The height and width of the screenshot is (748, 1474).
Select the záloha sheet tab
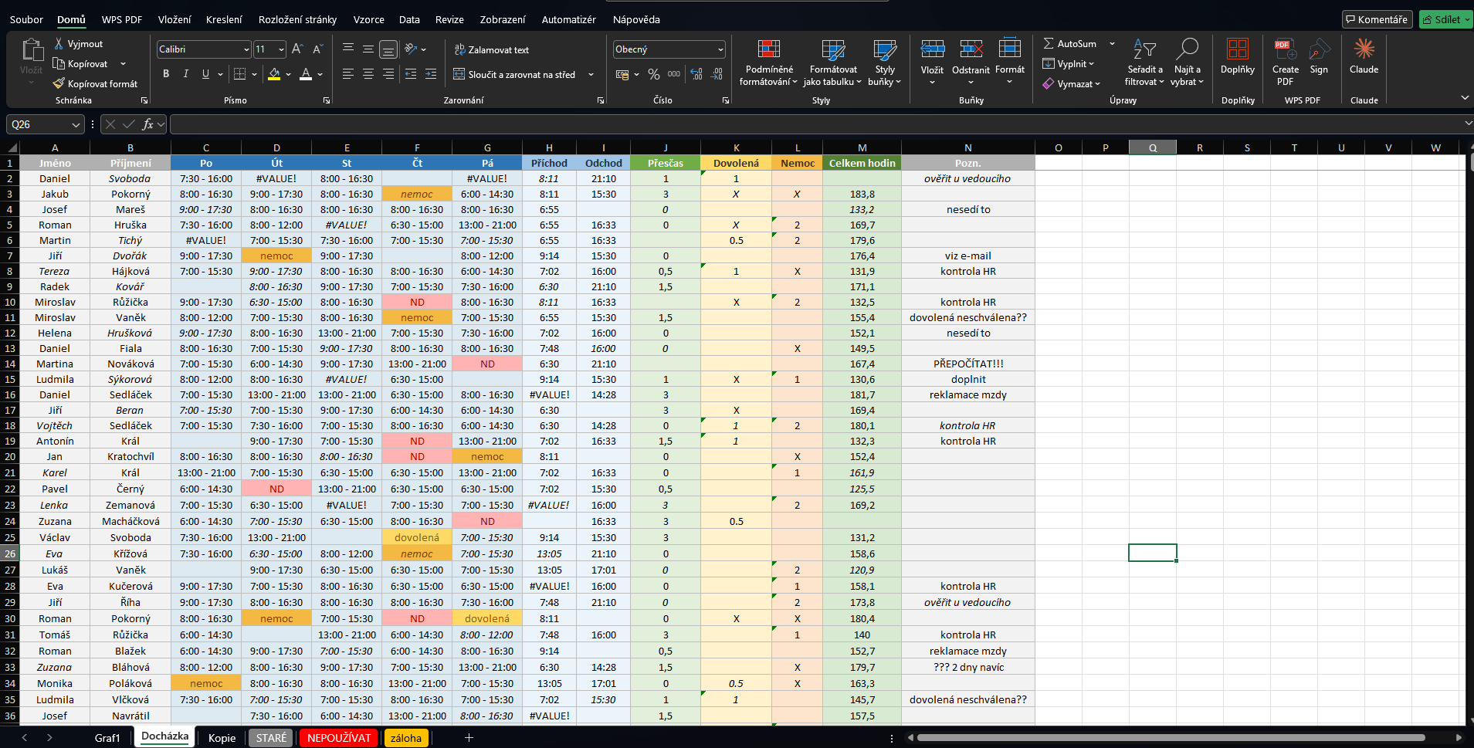[x=406, y=738]
